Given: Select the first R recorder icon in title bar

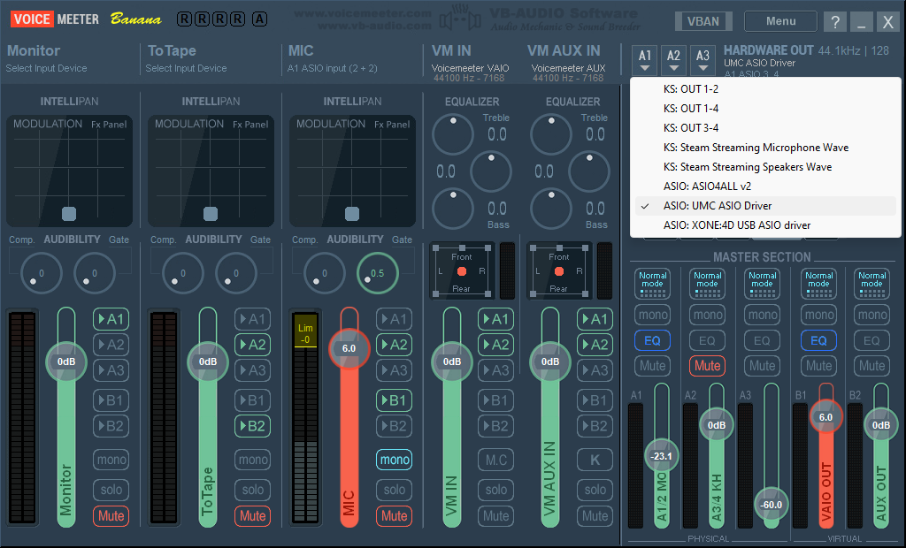Looking at the screenshot, I should click(184, 19).
